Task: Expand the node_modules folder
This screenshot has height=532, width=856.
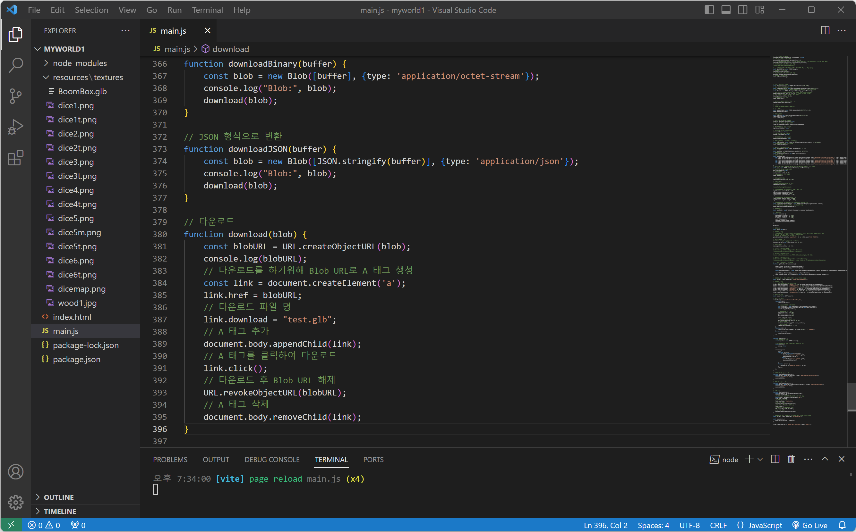Action: [x=80, y=63]
